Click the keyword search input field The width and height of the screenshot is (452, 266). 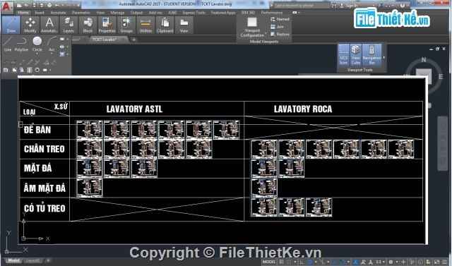pyautogui.click(x=302, y=6)
